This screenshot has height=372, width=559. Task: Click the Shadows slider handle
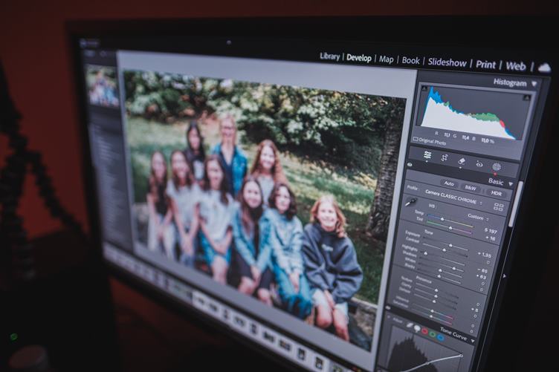coord(454,269)
